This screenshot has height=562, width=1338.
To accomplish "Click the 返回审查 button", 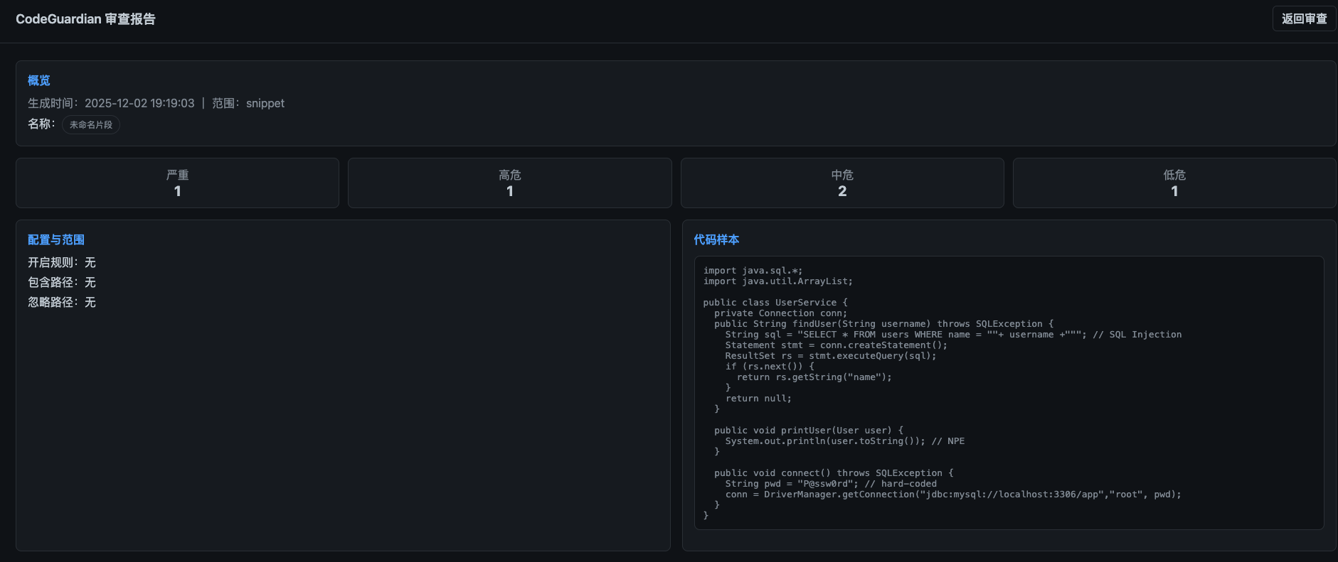I will pyautogui.click(x=1303, y=19).
